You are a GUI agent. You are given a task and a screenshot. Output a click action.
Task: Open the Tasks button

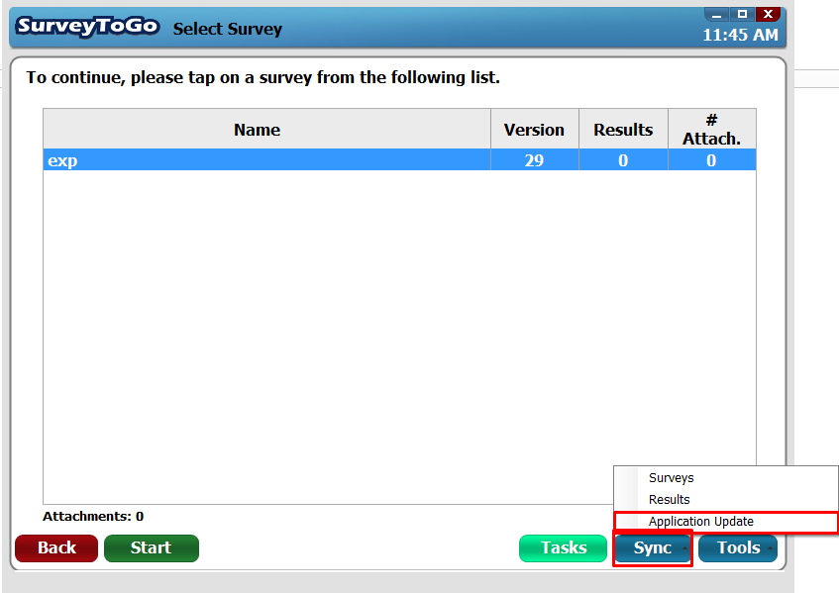(x=563, y=548)
